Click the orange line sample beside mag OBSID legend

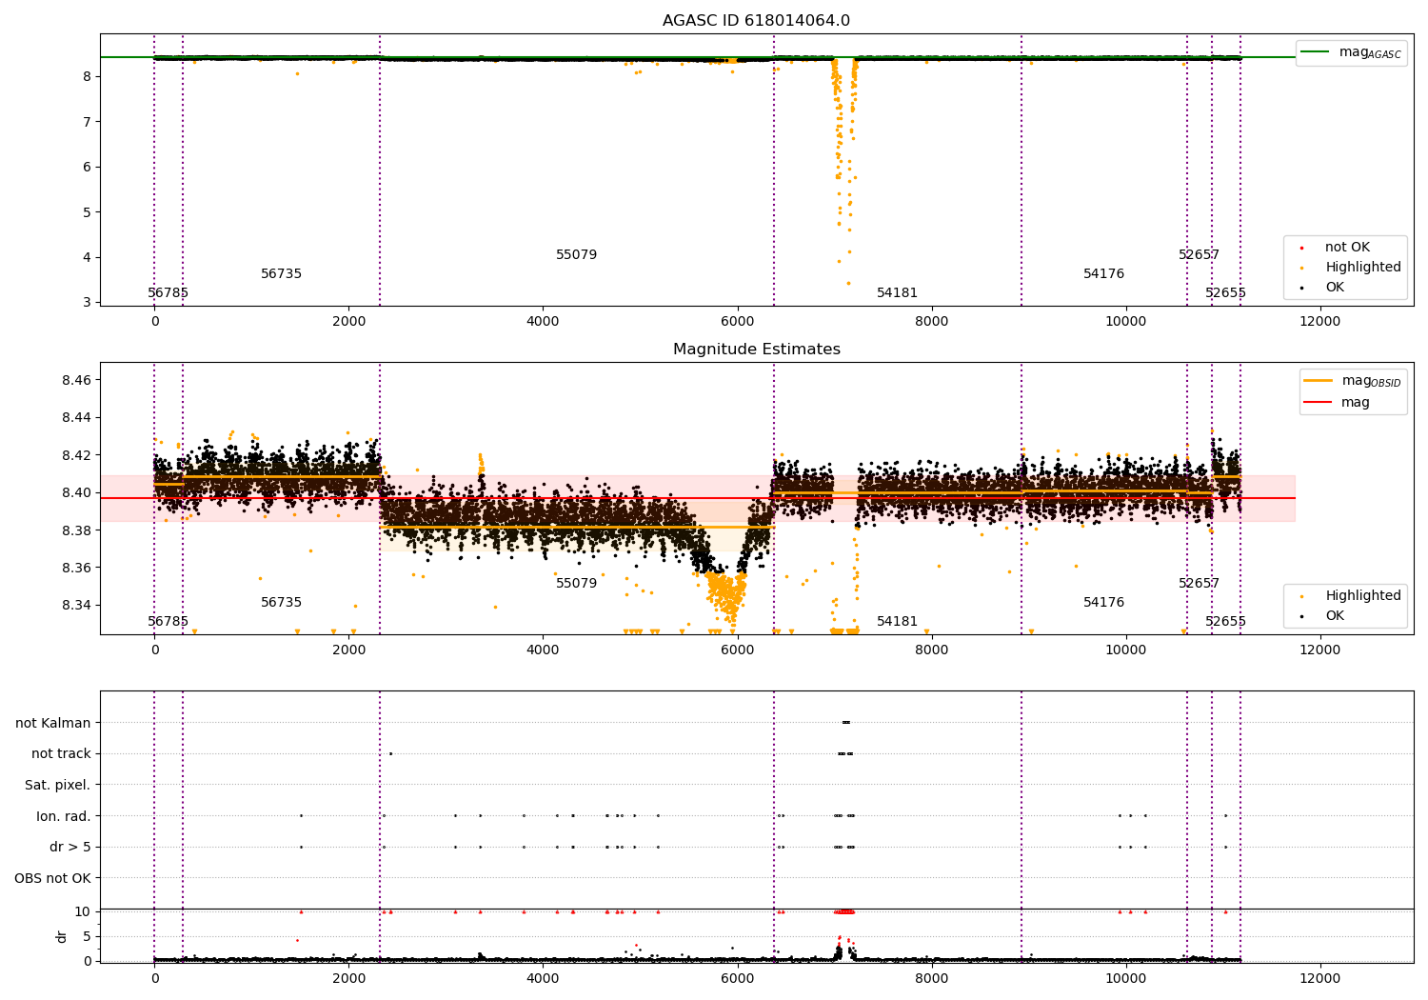tap(1319, 381)
